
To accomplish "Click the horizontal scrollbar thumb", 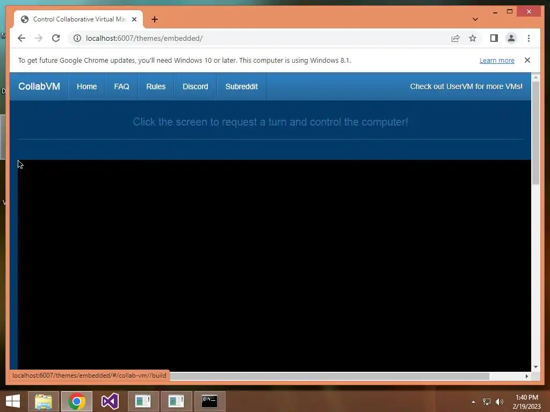I will point(329,376).
